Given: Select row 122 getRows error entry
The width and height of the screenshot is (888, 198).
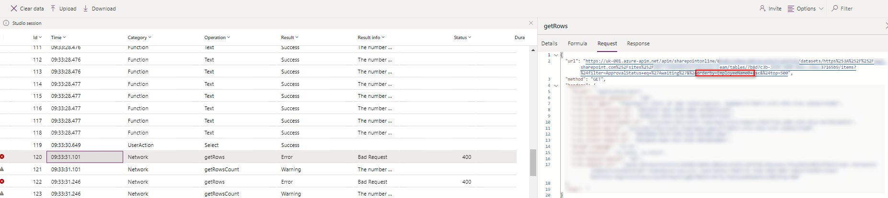Looking at the screenshot, I should pyautogui.click(x=214, y=182).
